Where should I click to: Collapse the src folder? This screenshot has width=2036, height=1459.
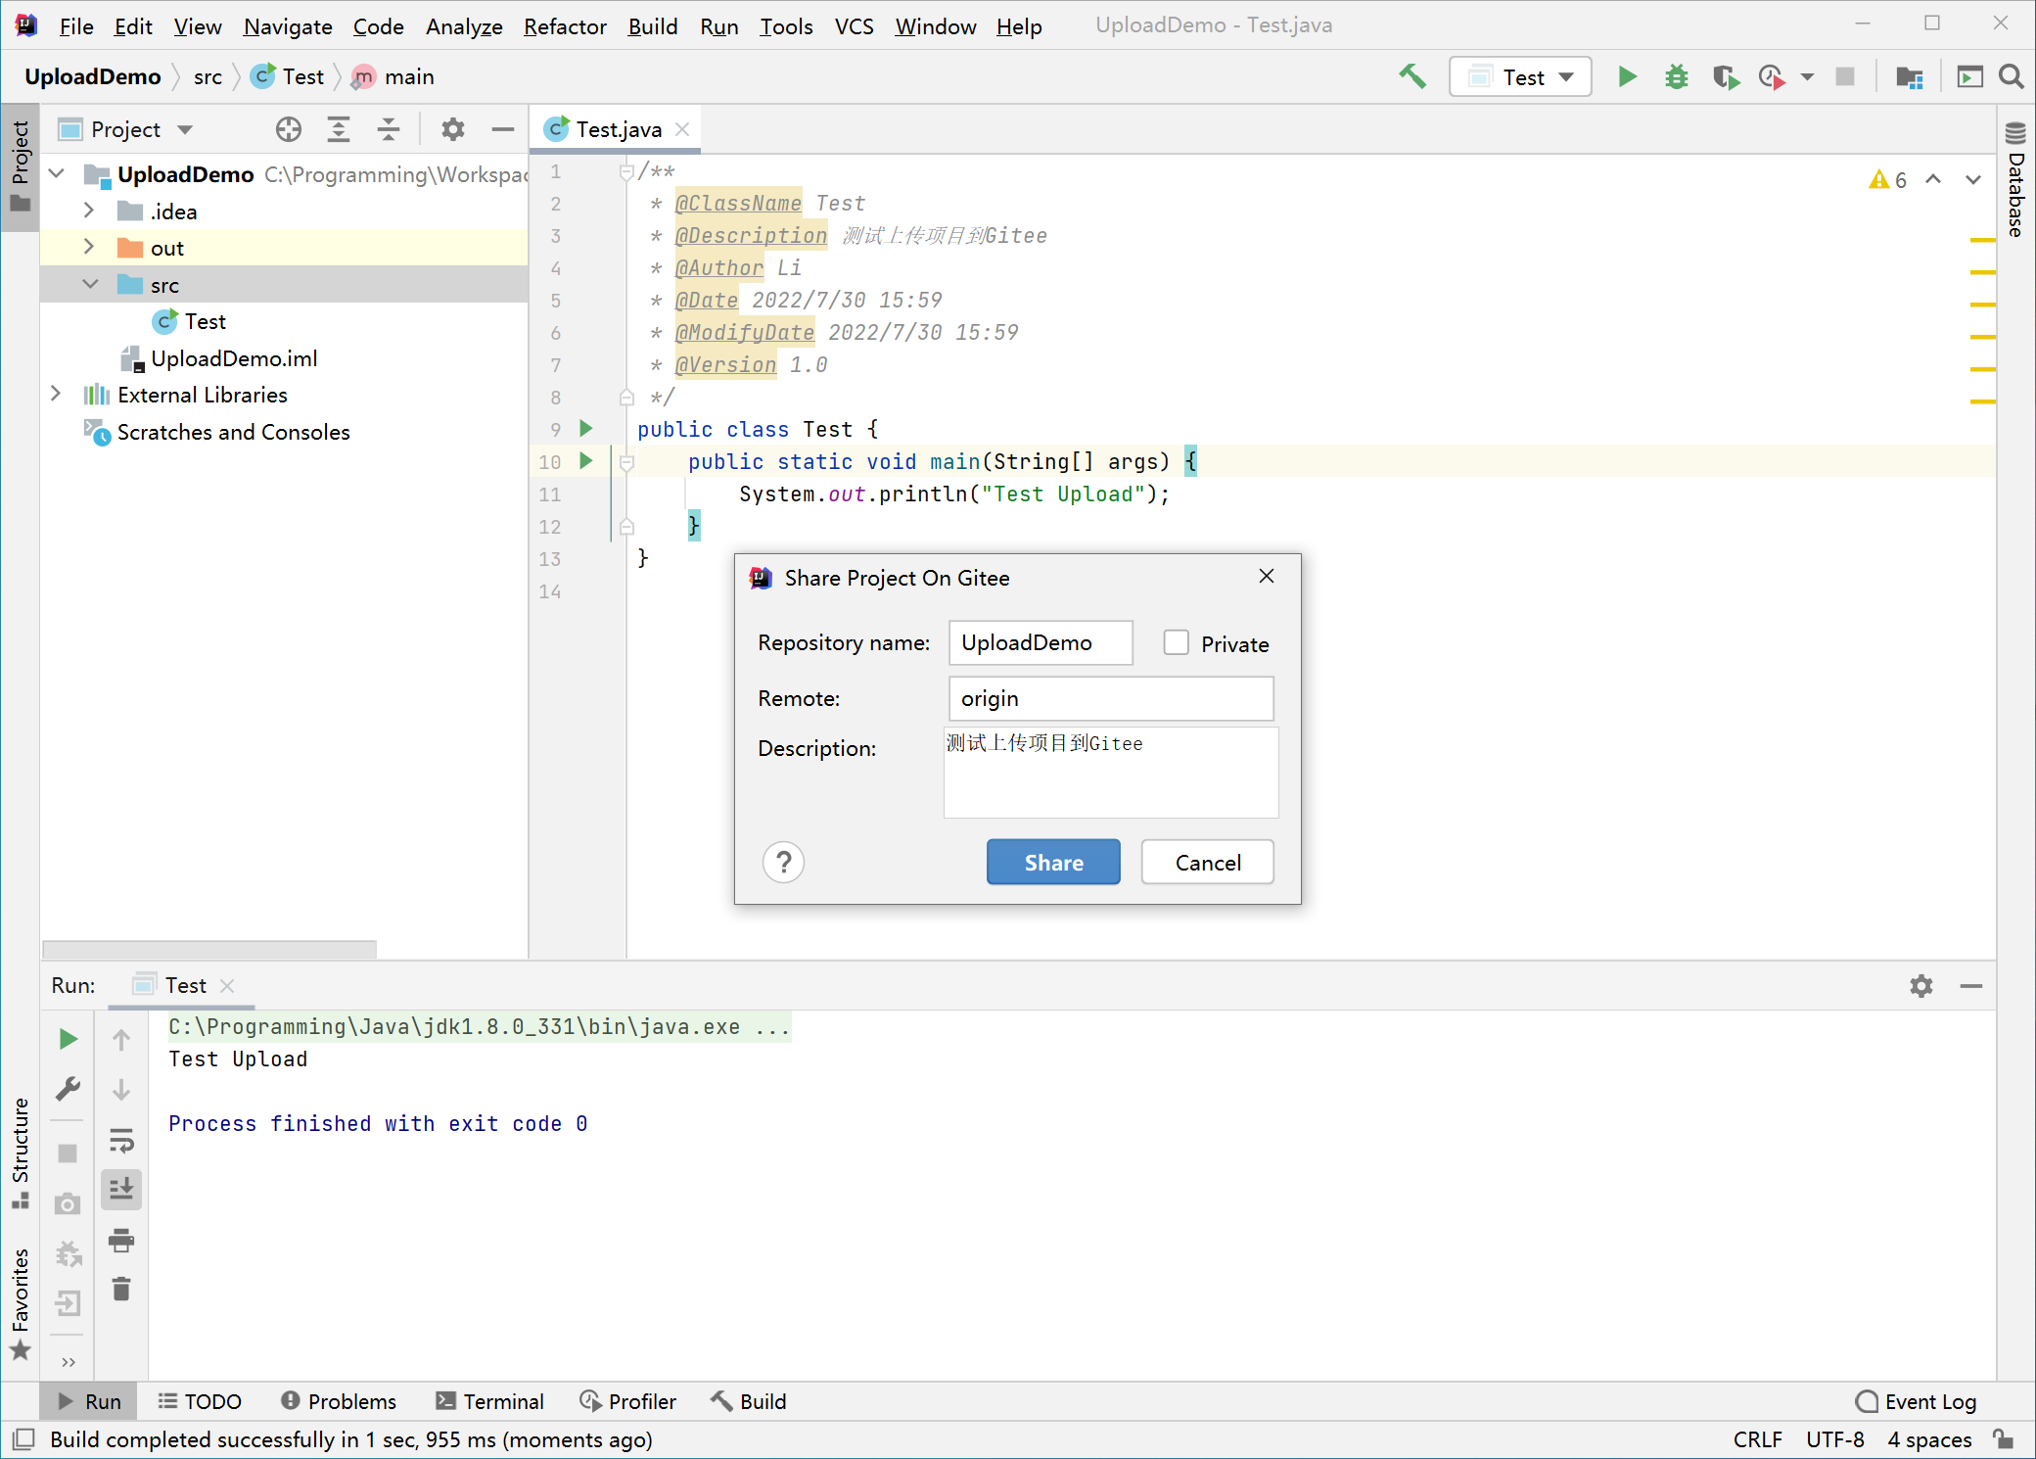(x=90, y=284)
